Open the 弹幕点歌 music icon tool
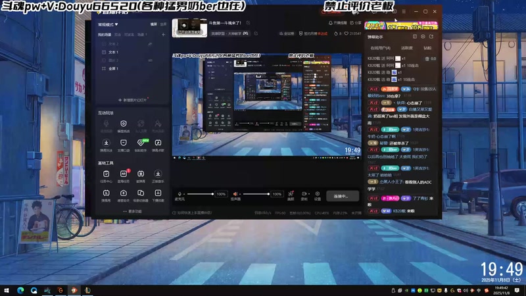Image resolution: width=526 pixels, height=296 pixels. (x=158, y=143)
